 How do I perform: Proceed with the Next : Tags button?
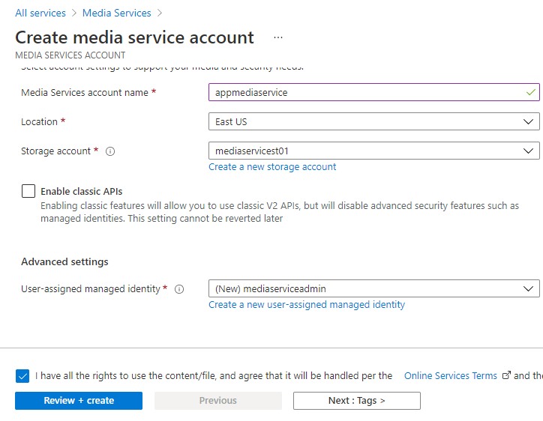click(356, 401)
